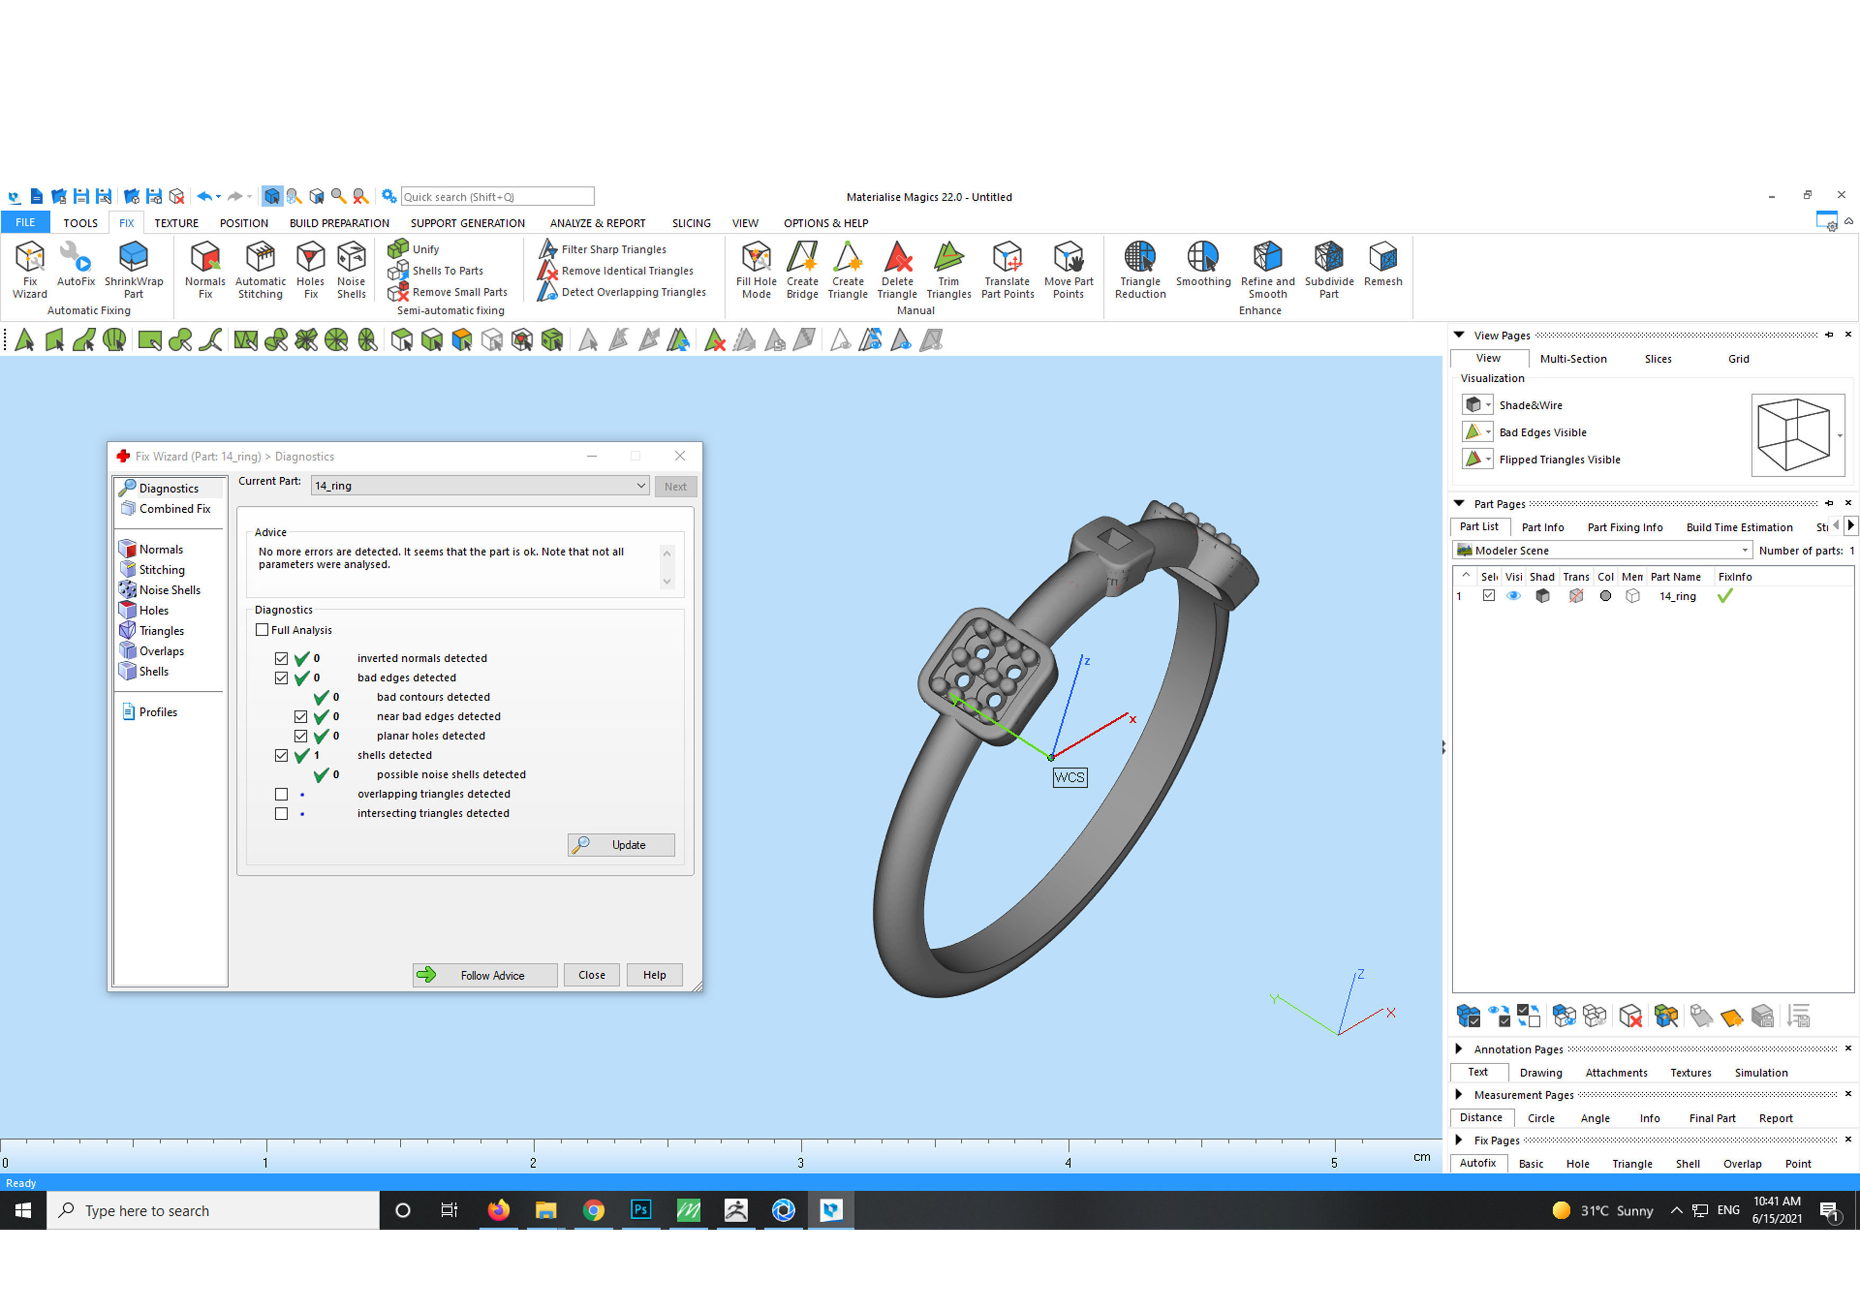Viewport: 1860px width, 1315px height.
Task: Switch to the Part Fixing Info tab
Action: [x=1624, y=528]
